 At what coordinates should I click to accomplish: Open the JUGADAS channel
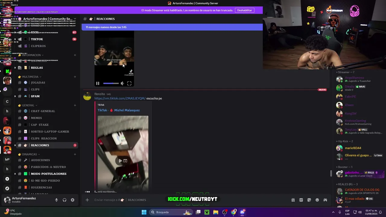point(47,83)
